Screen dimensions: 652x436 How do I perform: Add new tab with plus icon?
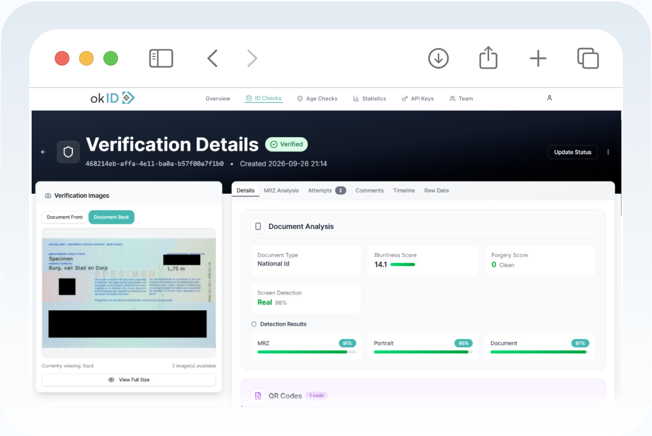pyautogui.click(x=538, y=58)
